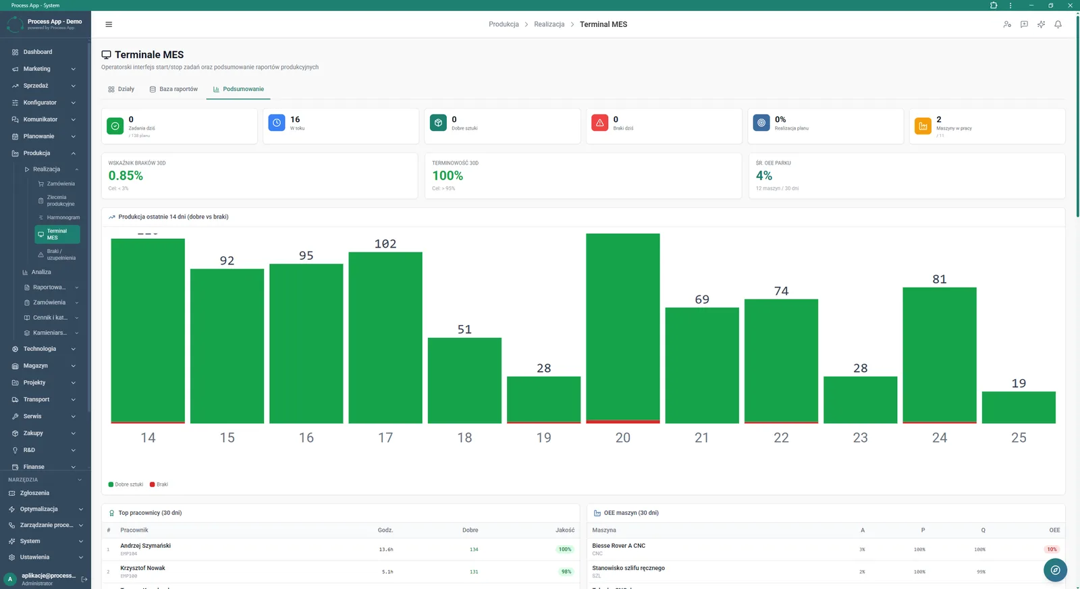Switch to the Baza raportów tab
1080x589 pixels.
tap(174, 89)
